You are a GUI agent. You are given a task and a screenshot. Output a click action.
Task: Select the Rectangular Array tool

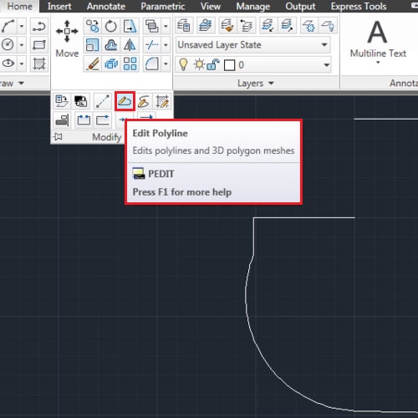(130, 64)
